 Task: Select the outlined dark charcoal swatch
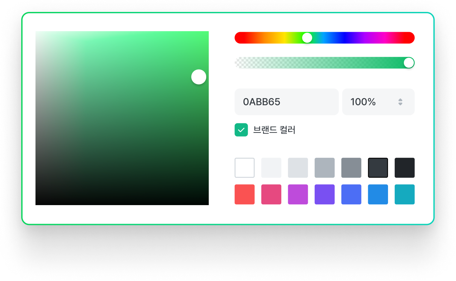[378, 168]
